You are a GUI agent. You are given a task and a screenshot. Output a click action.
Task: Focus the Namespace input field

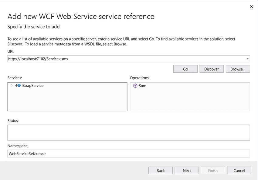(x=128, y=154)
